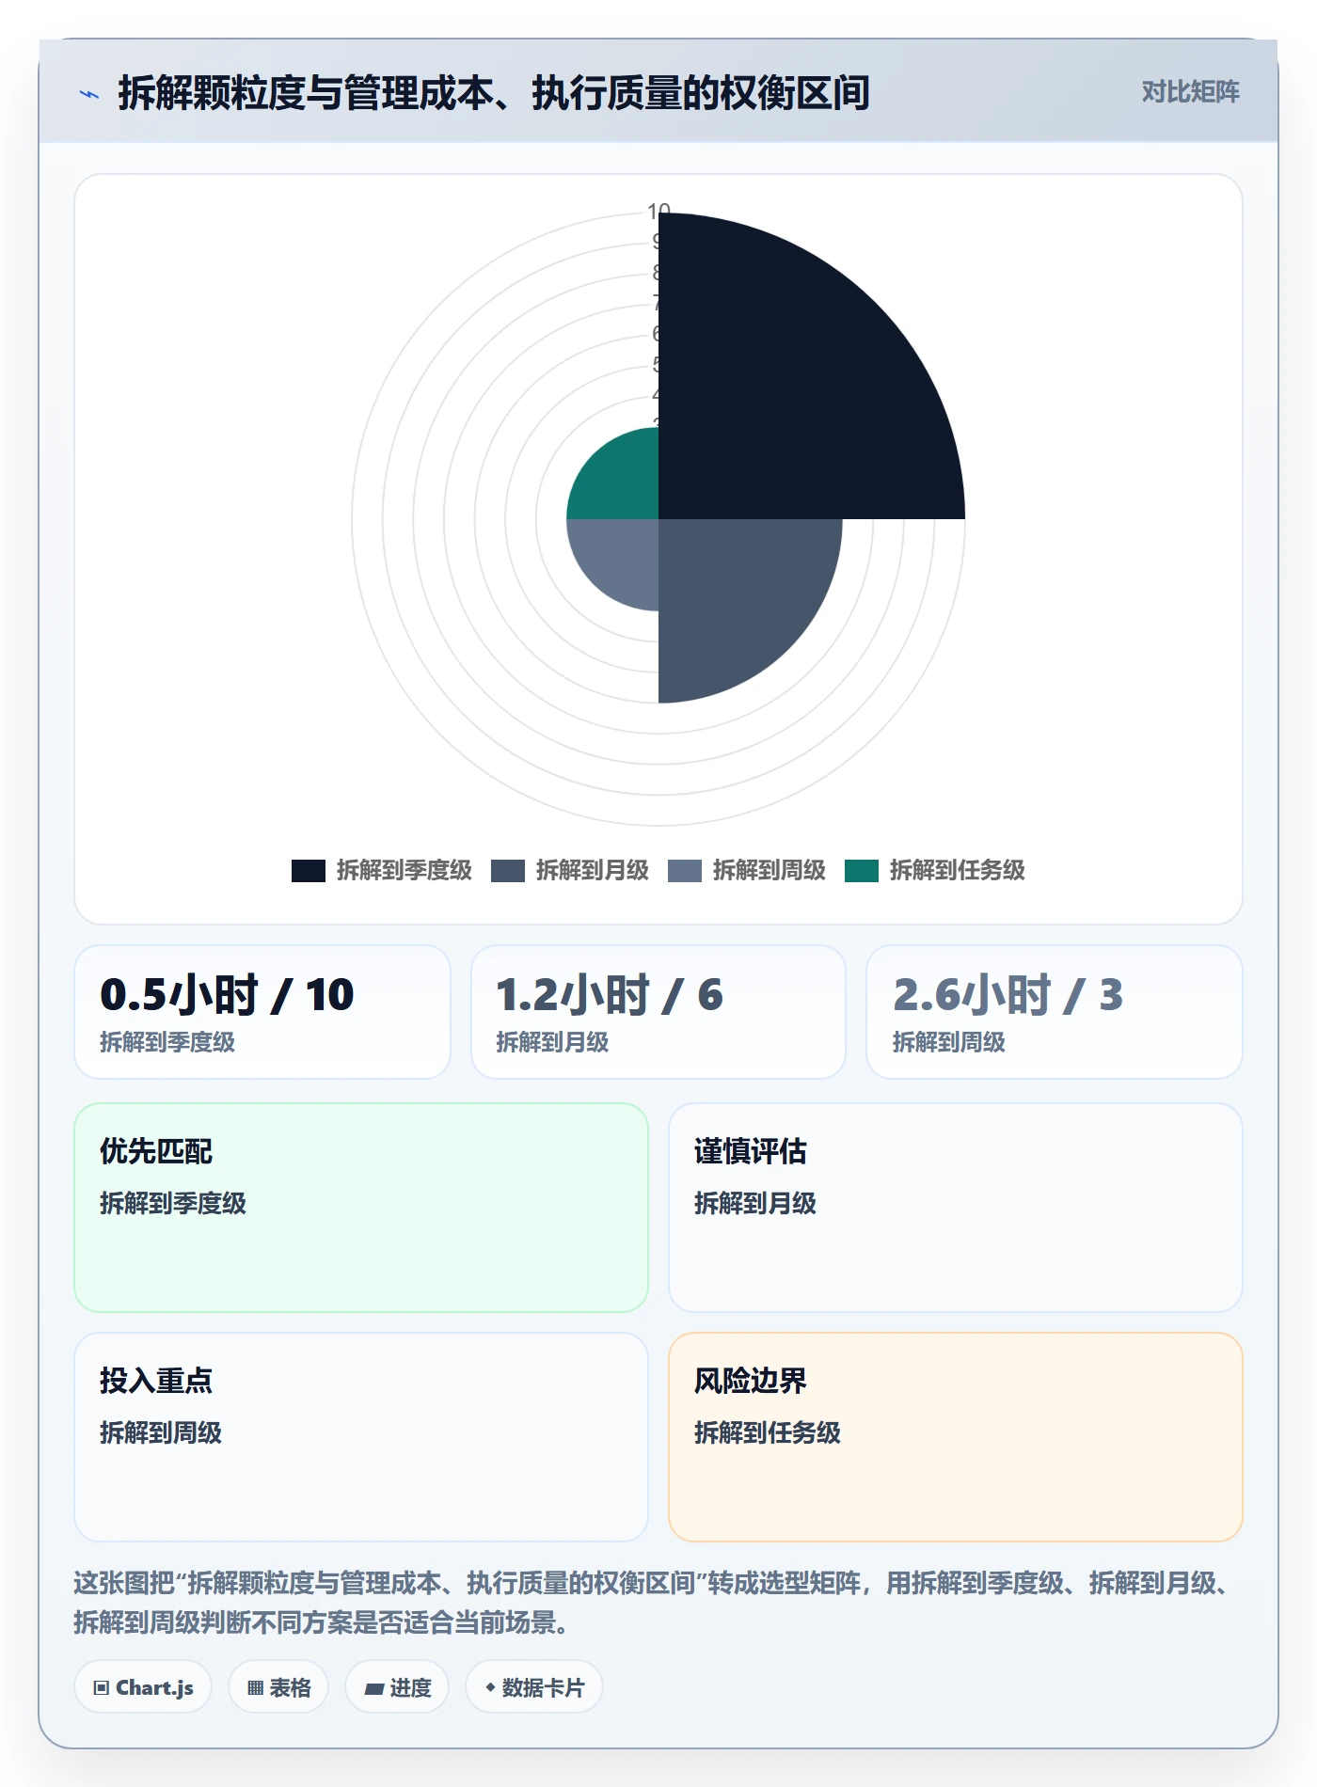Viewport: 1317px width, 1787px height.
Task: Open the 投入重点 matrix card
Action: 361,1437
